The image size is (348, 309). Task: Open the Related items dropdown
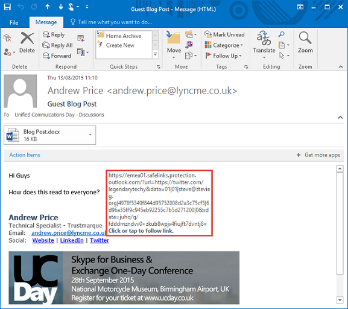[284, 45]
